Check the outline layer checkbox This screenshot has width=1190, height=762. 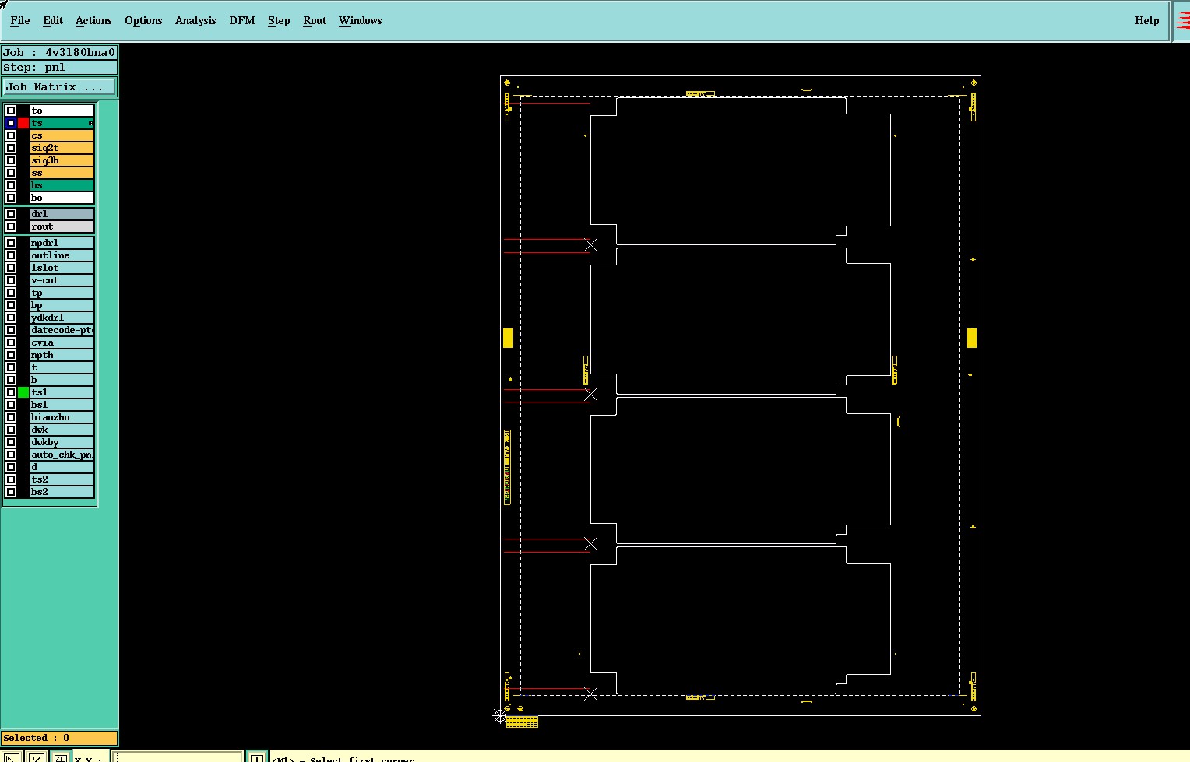pyautogui.click(x=11, y=255)
